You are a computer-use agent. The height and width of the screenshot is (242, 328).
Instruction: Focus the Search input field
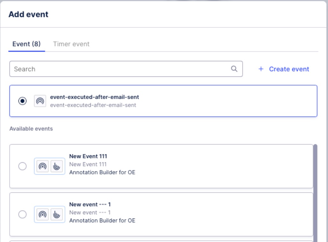121,69
